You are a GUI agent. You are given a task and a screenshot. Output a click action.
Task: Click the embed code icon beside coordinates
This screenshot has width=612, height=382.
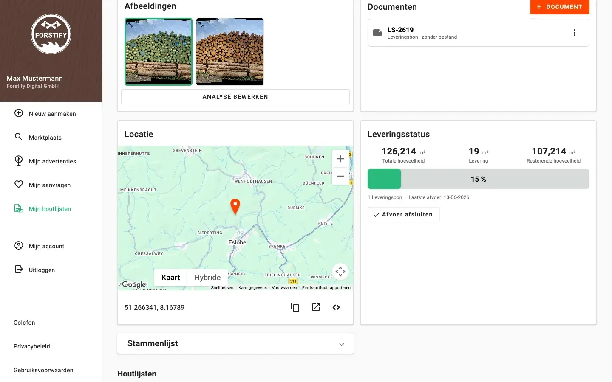tap(336, 307)
